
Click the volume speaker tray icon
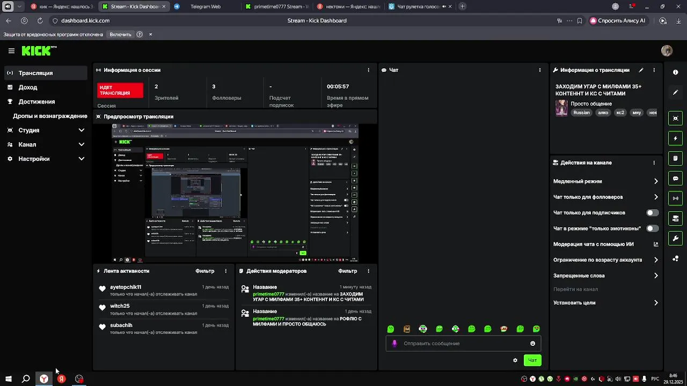click(618, 379)
